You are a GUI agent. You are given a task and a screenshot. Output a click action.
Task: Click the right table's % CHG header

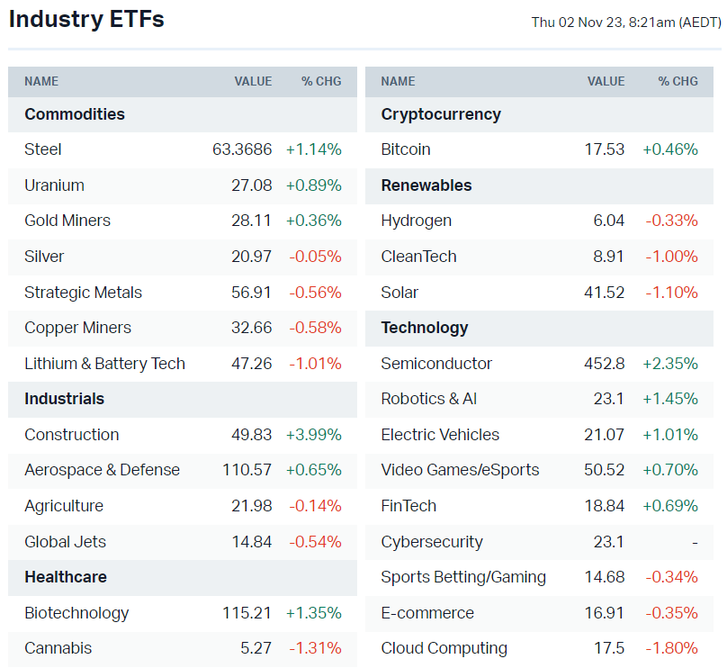click(x=678, y=81)
